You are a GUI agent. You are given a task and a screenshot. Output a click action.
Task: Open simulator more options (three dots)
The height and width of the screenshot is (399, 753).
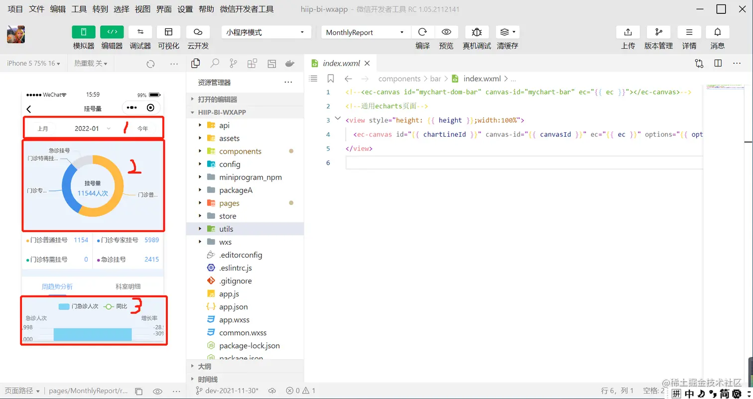coord(174,64)
